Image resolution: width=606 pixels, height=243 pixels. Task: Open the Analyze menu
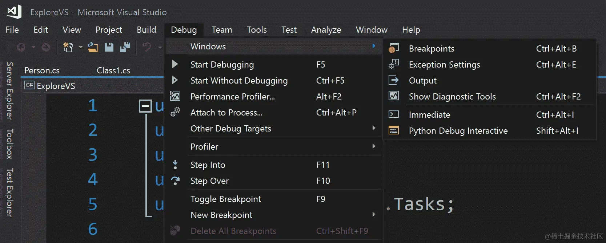(326, 30)
